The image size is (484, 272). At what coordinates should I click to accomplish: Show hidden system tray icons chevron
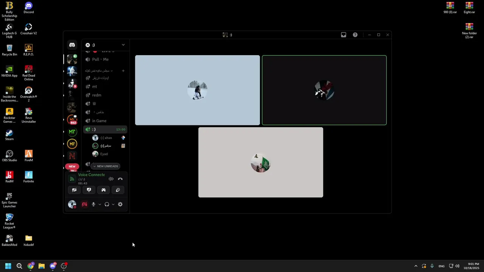pyautogui.click(x=416, y=266)
